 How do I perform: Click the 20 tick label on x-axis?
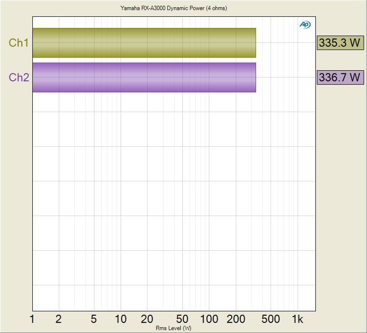147,319
